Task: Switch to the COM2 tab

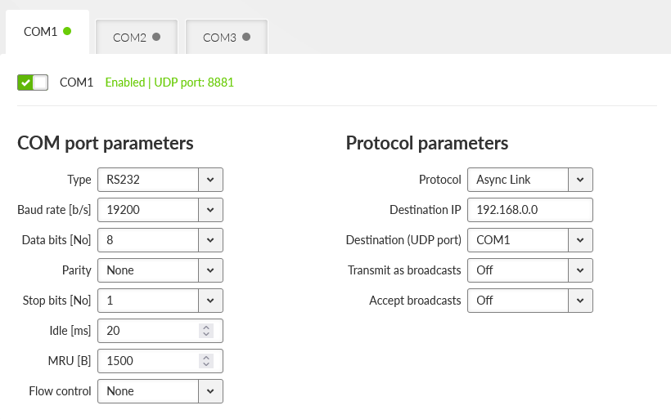Action: point(136,37)
